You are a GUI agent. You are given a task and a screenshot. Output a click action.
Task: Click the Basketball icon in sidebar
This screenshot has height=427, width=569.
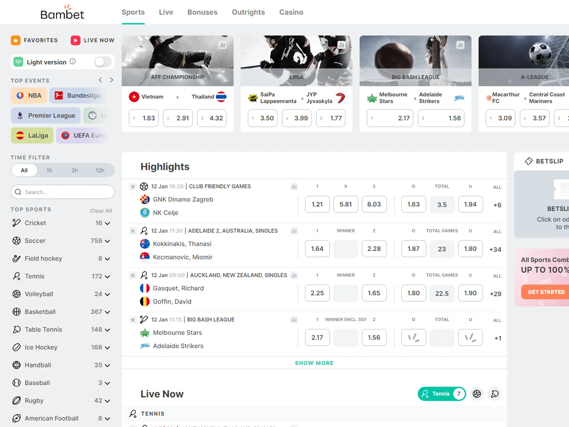tap(17, 312)
